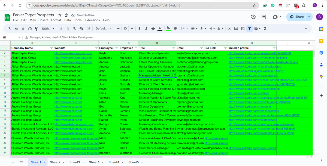This screenshot has width=327, height=166.
Task: Increase decimal places
Action: click(x=81, y=28)
